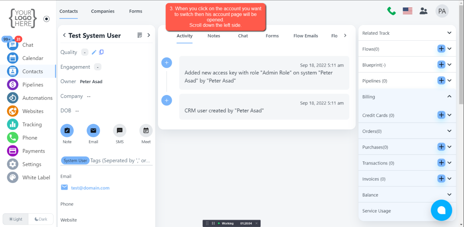
Task: Expand the Orders(0) section
Action: coord(449,131)
